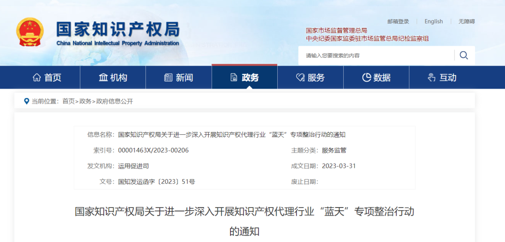Click document number 国知发运函字〔2023〕51号

pos(157,182)
